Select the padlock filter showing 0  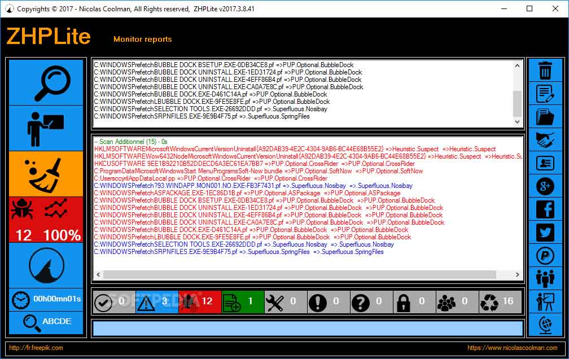414,302
